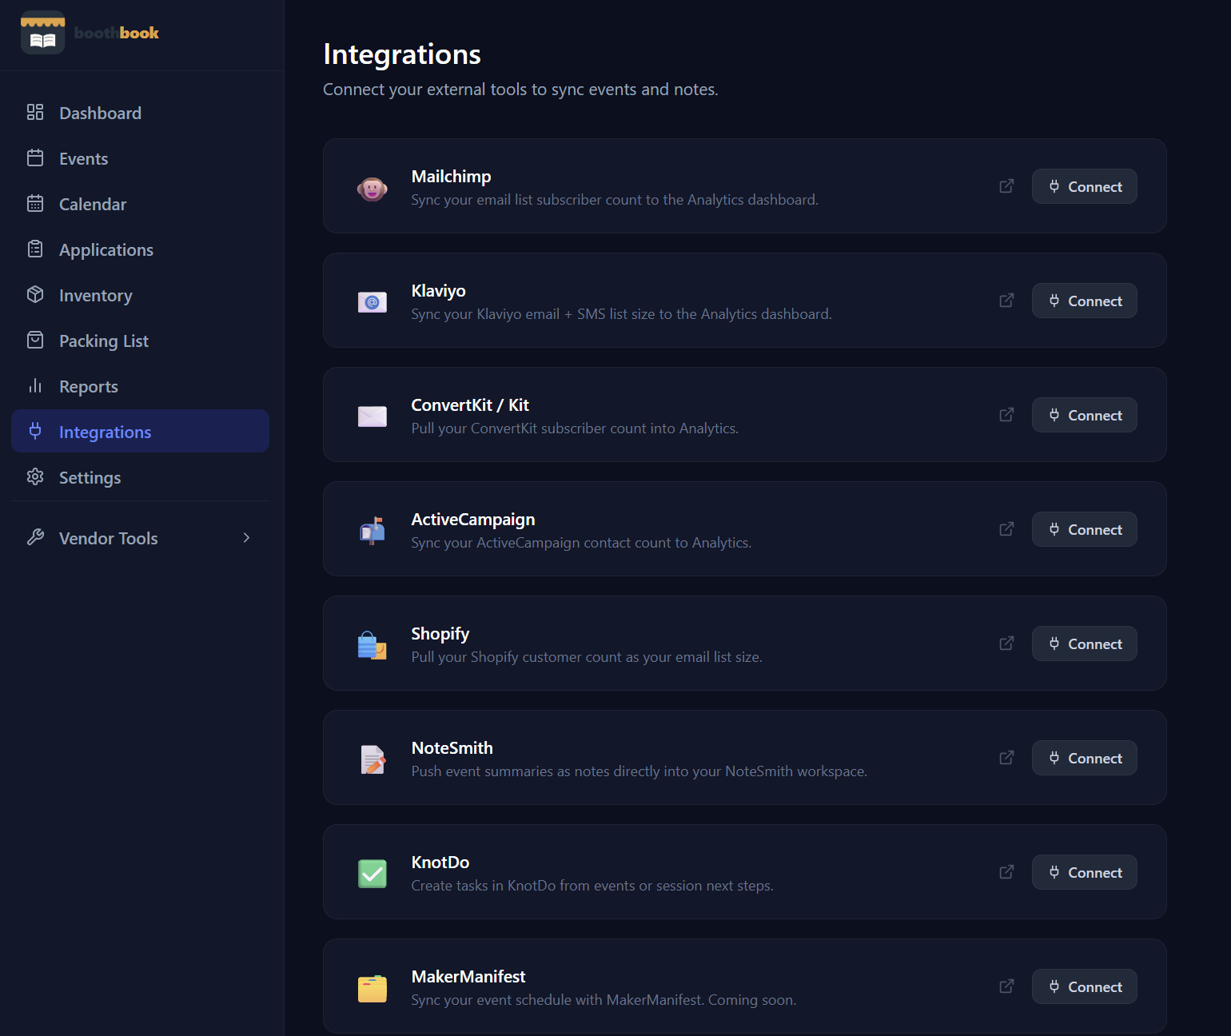This screenshot has height=1036, width=1231.
Task: Click the Integrations plug icon in sidebar
Action: click(x=35, y=431)
